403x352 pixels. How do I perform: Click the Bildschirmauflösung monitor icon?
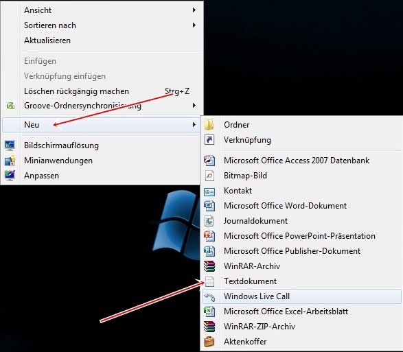(10, 145)
